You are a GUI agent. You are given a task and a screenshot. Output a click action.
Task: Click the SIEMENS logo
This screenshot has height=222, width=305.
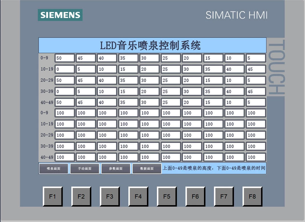tap(60, 15)
